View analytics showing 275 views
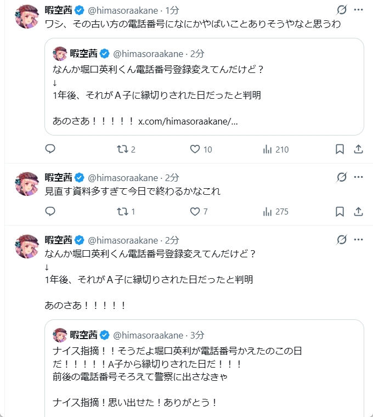 [x=268, y=211]
